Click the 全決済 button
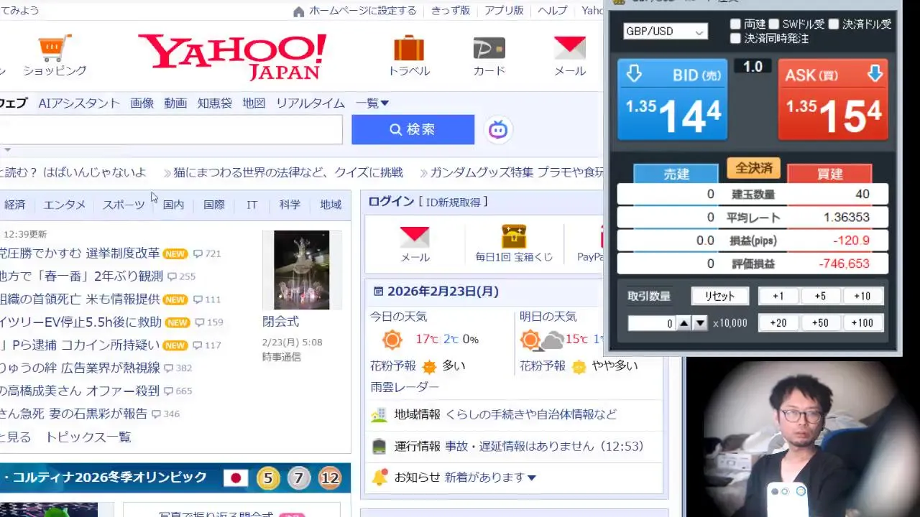The height and width of the screenshot is (517, 920). 753,168
